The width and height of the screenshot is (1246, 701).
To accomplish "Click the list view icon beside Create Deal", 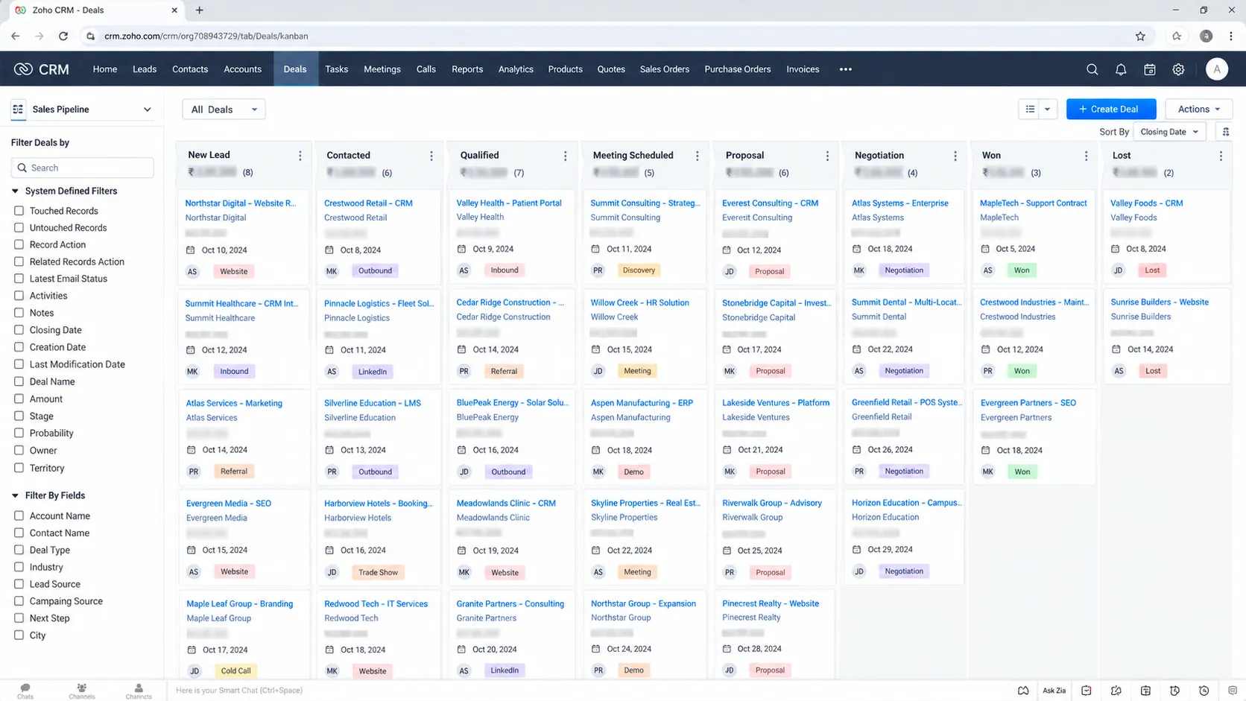I will [1030, 110].
